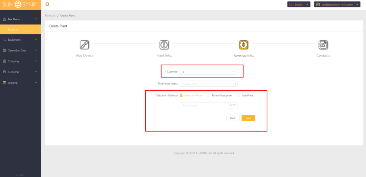
Task: Expand the Customer menu chevron
Action: pyautogui.click(x=36, y=72)
